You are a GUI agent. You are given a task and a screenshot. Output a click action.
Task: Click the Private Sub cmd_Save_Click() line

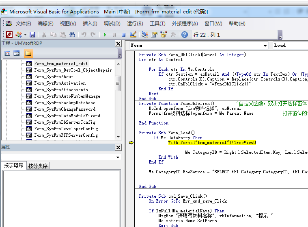pos(173,196)
